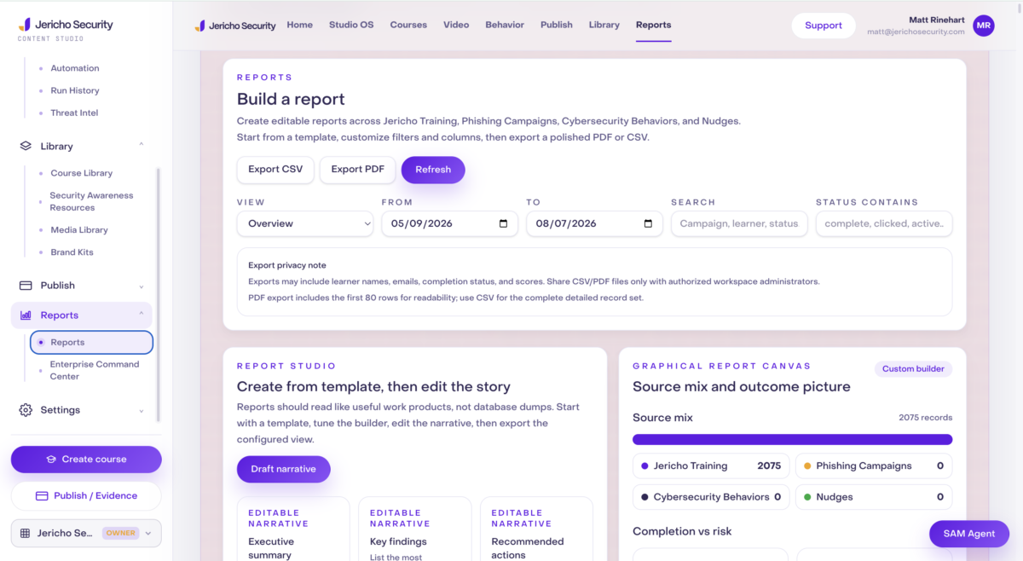Click the Cybersecurity Behaviors dark legend dot
This screenshot has width=1023, height=561.
[645, 497]
